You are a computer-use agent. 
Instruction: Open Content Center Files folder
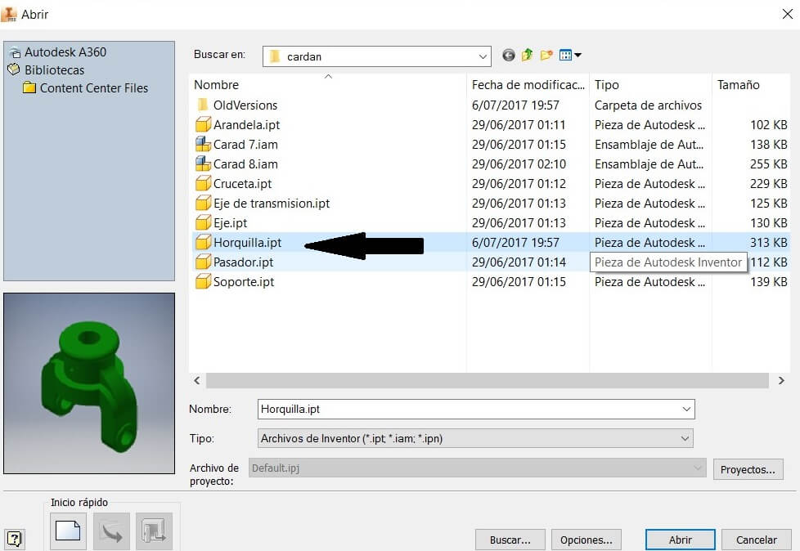86,88
